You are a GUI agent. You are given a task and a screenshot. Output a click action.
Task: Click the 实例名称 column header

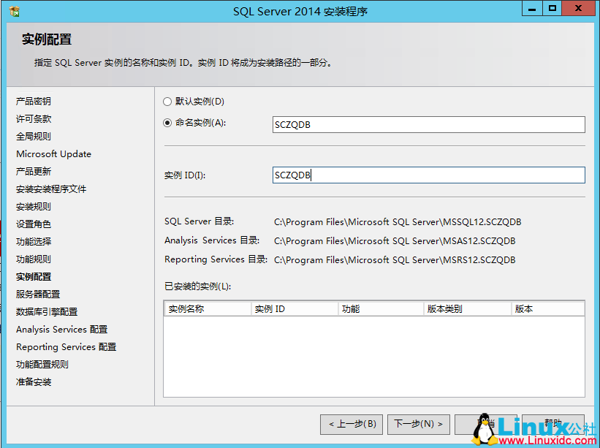coord(207,308)
